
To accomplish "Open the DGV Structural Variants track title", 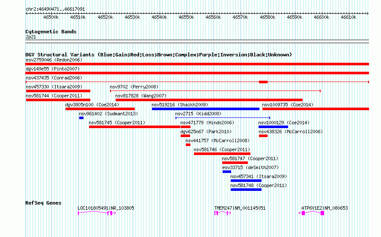I will click(159, 55).
